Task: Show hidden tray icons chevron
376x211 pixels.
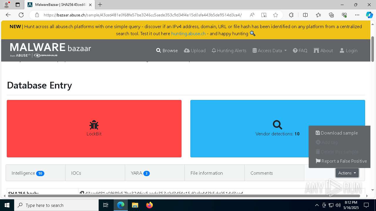Action: pyautogui.click(x=317, y=205)
